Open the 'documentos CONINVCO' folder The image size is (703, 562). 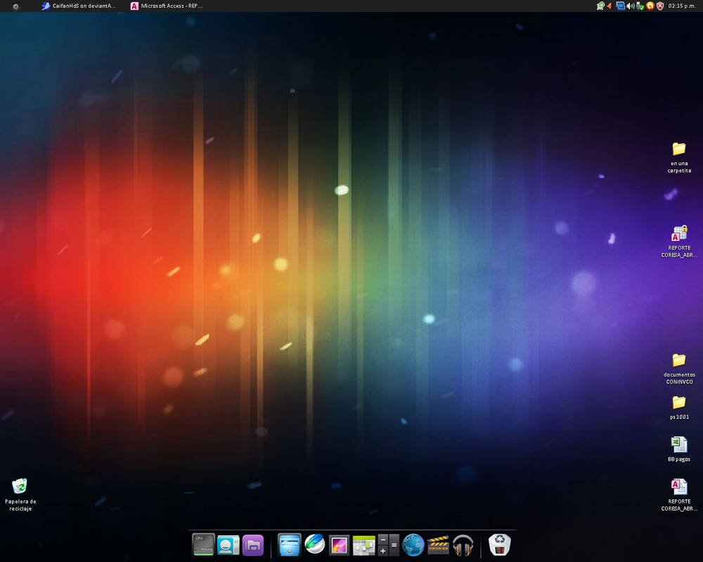(x=678, y=362)
